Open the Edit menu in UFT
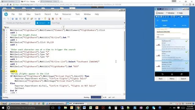Image resolution: width=195 pixels, height=110 pixels. 20,14
